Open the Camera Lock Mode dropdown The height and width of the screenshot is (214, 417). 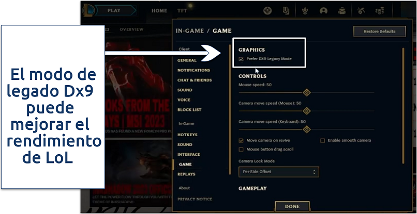point(279,172)
